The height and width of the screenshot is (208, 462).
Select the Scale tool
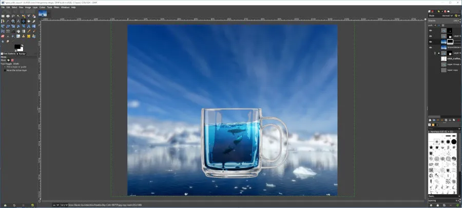pos(13,26)
